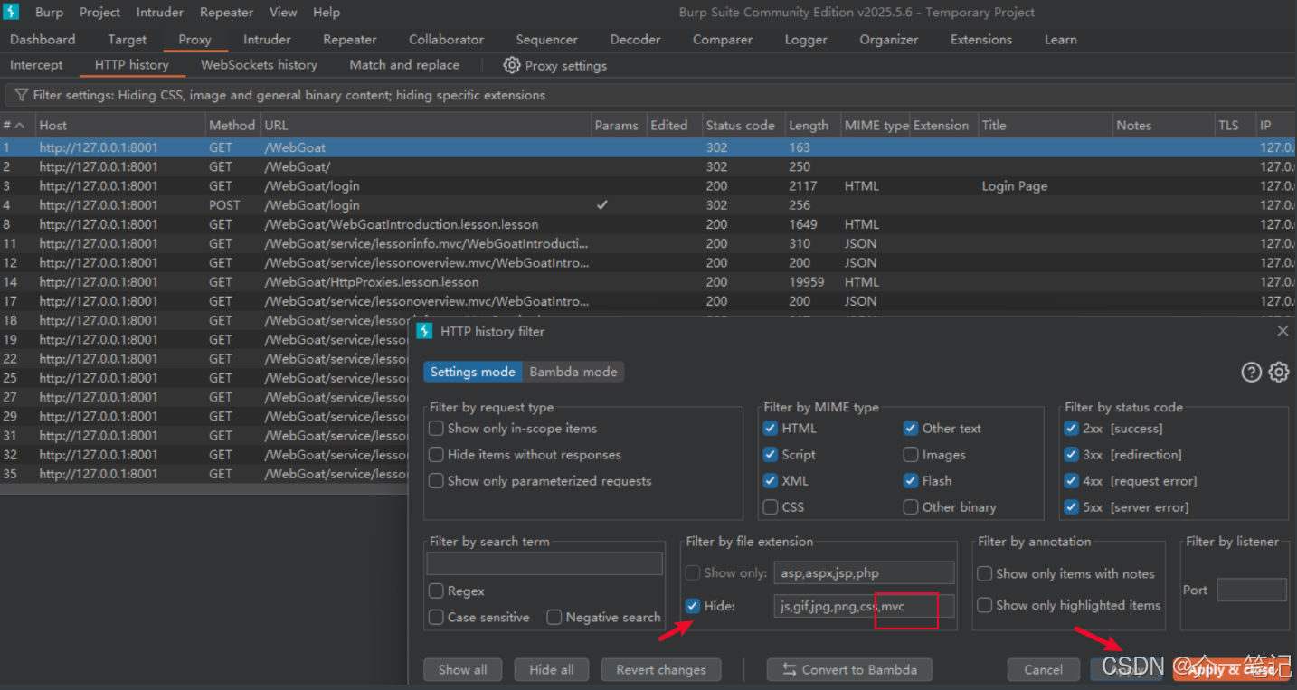Toggle 3xx redirection status code filter
This screenshot has height=690, width=1297.
coord(1072,455)
